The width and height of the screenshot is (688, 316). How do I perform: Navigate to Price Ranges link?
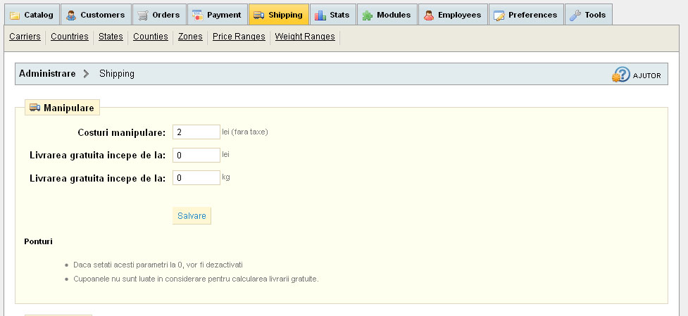tap(239, 37)
